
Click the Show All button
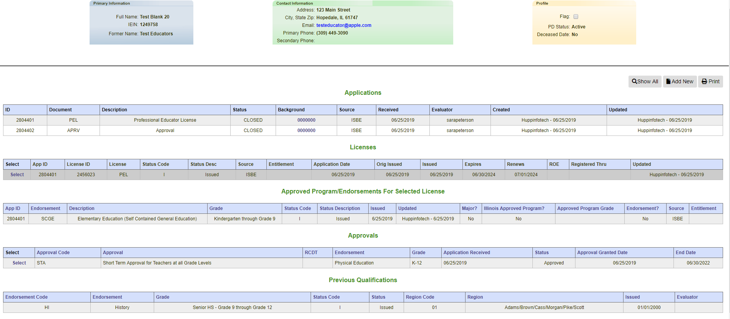645,81
